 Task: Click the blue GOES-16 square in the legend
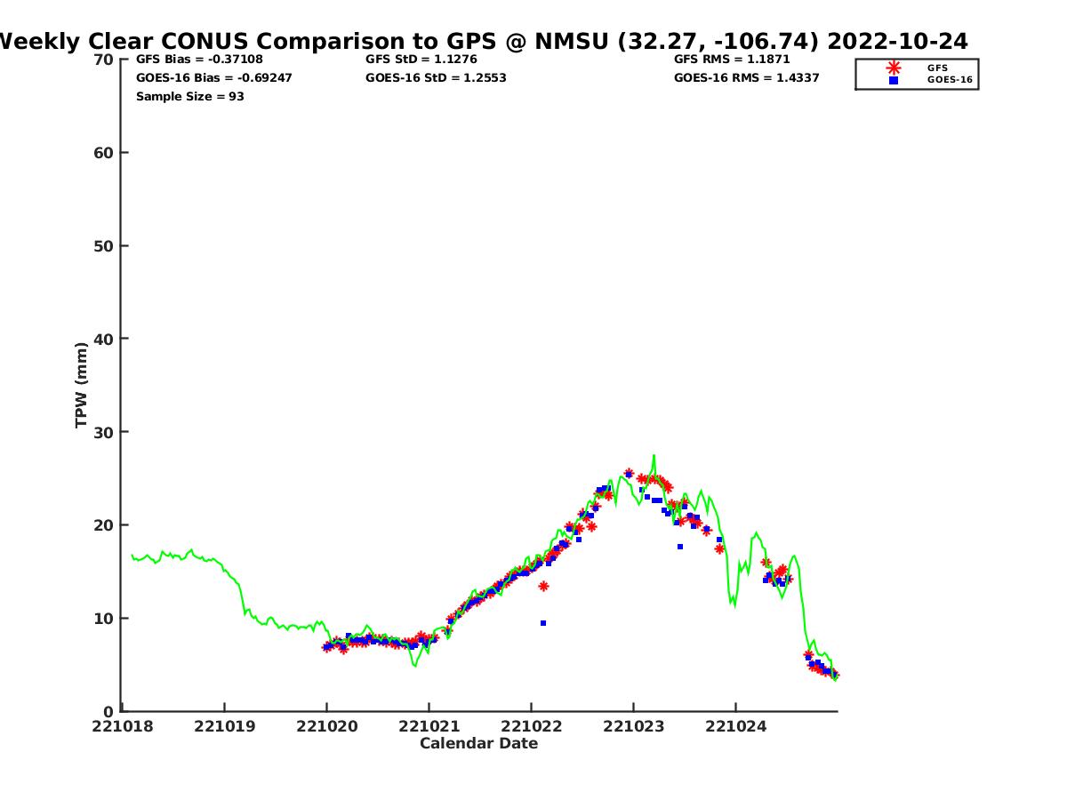[894, 80]
